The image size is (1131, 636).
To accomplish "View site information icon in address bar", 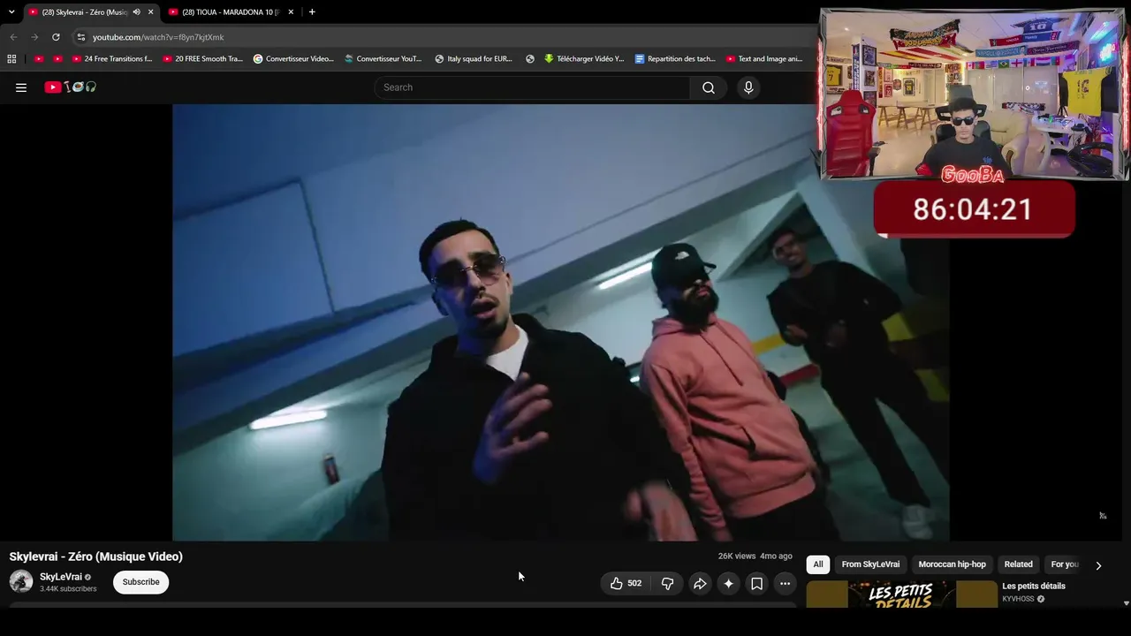I will [80, 37].
